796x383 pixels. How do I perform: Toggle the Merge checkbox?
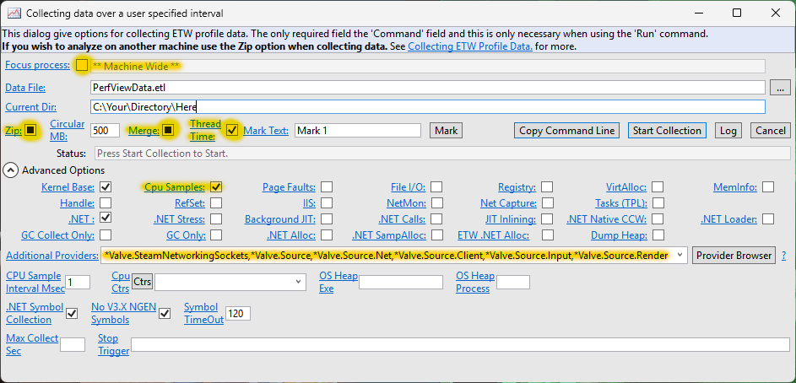168,130
